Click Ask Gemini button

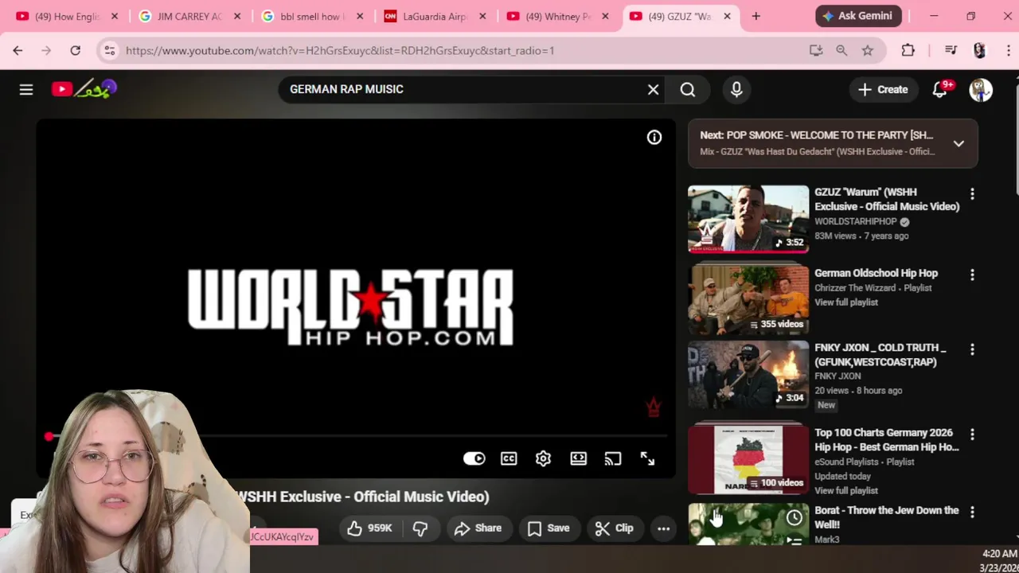pyautogui.click(x=858, y=17)
